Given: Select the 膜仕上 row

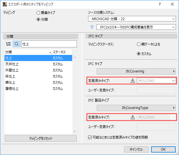Looking at the screenshot, I should (x=38, y=83).
